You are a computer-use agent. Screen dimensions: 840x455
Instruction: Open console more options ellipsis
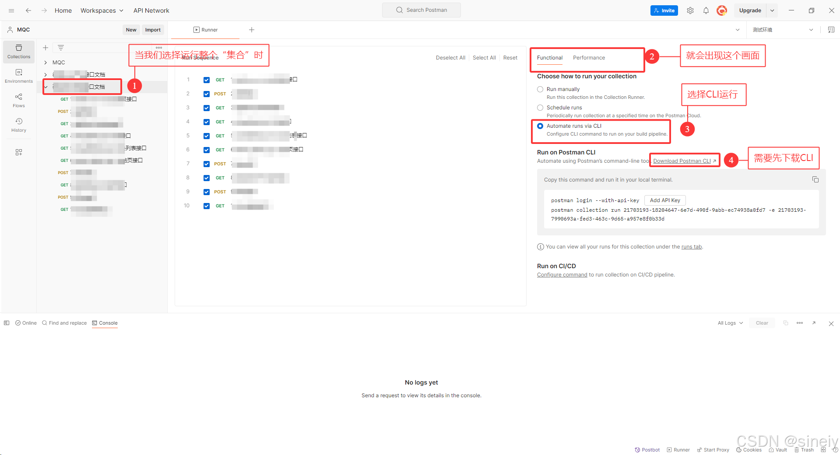(x=800, y=323)
